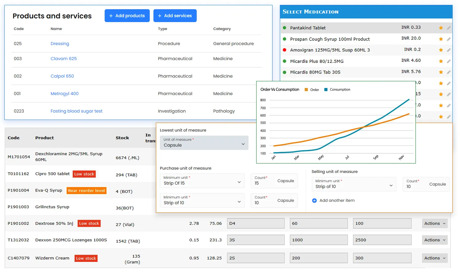Expand the Strip Of 15 minimum unit dropdown

coord(202,181)
